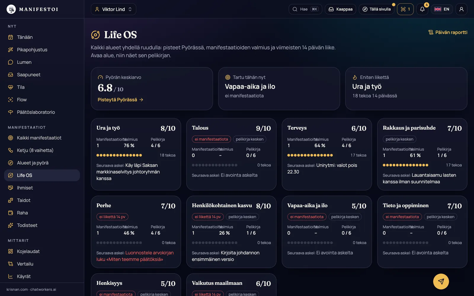The image size is (474, 296).
Task: Open the Ketju chain icon
Action: (x=11, y=150)
